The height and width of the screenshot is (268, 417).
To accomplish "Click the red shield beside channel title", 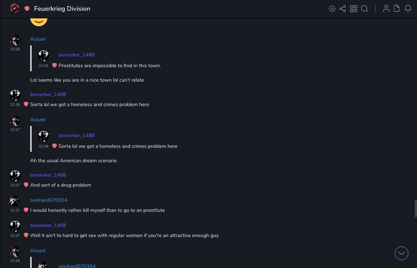I will (27, 9).
